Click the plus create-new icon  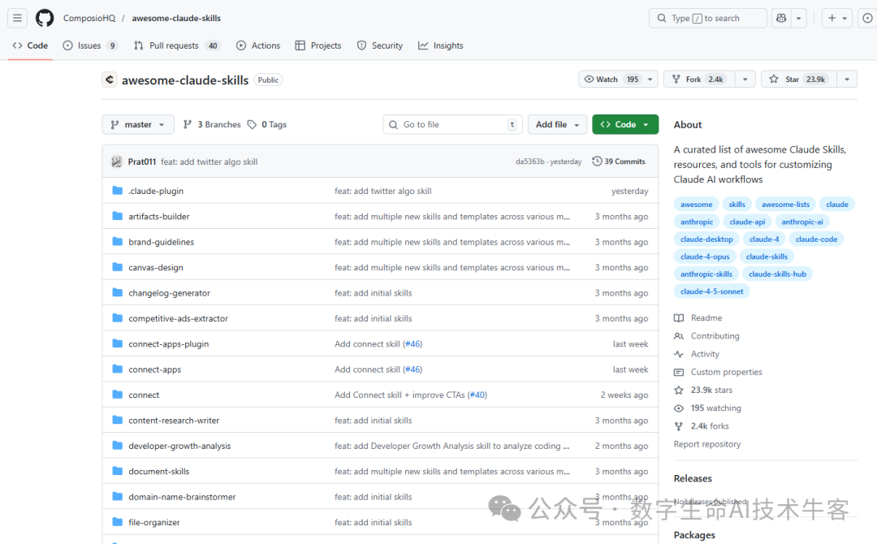point(832,18)
